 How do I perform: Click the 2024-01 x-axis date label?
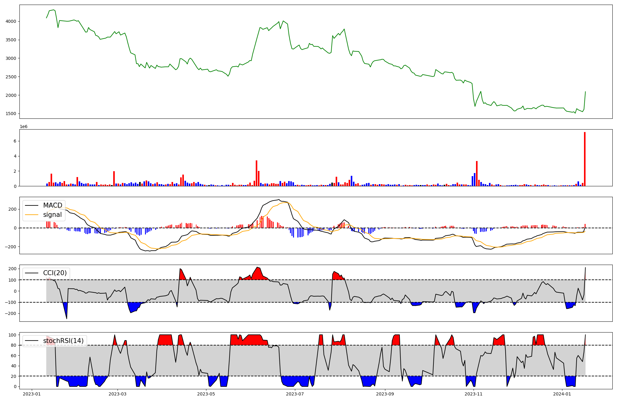pyautogui.click(x=562, y=394)
